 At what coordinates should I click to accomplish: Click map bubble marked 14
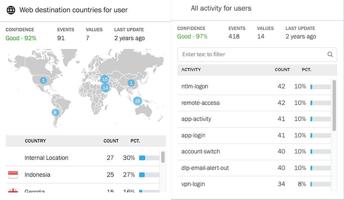pyautogui.click(x=105, y=88)
